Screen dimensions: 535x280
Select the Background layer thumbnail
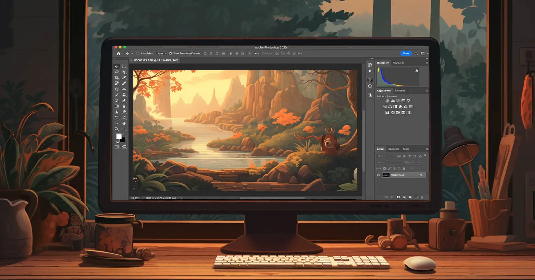tap(386, 175)
